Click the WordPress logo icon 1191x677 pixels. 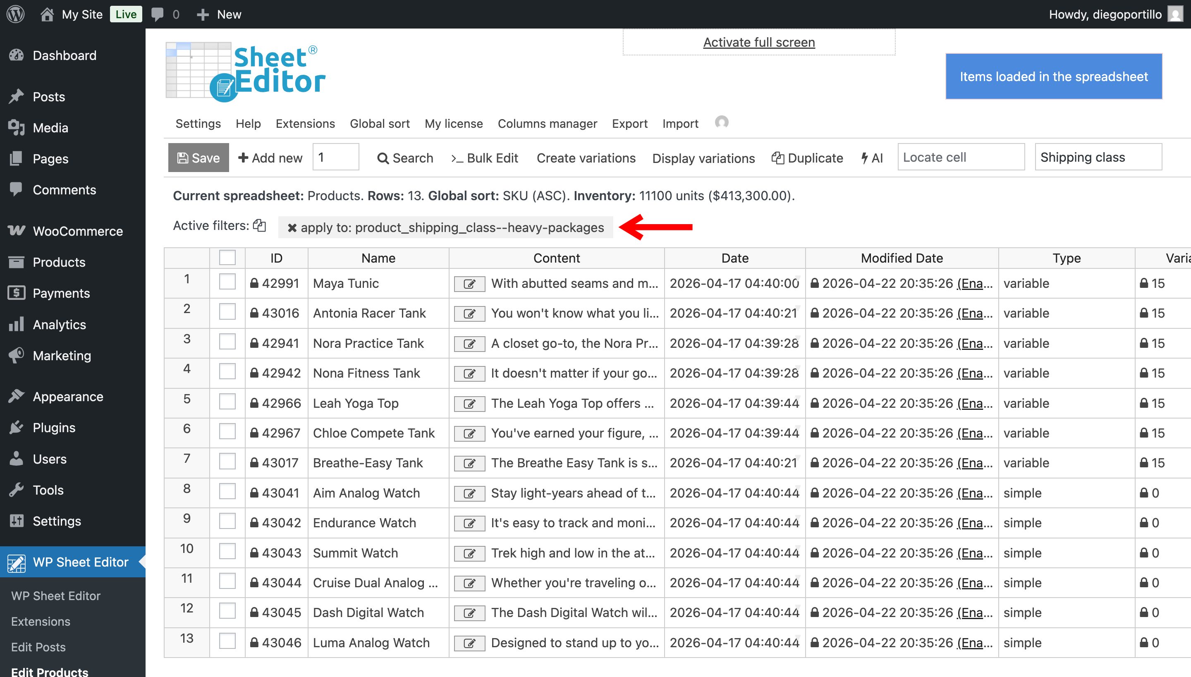(x=16, y=14)
